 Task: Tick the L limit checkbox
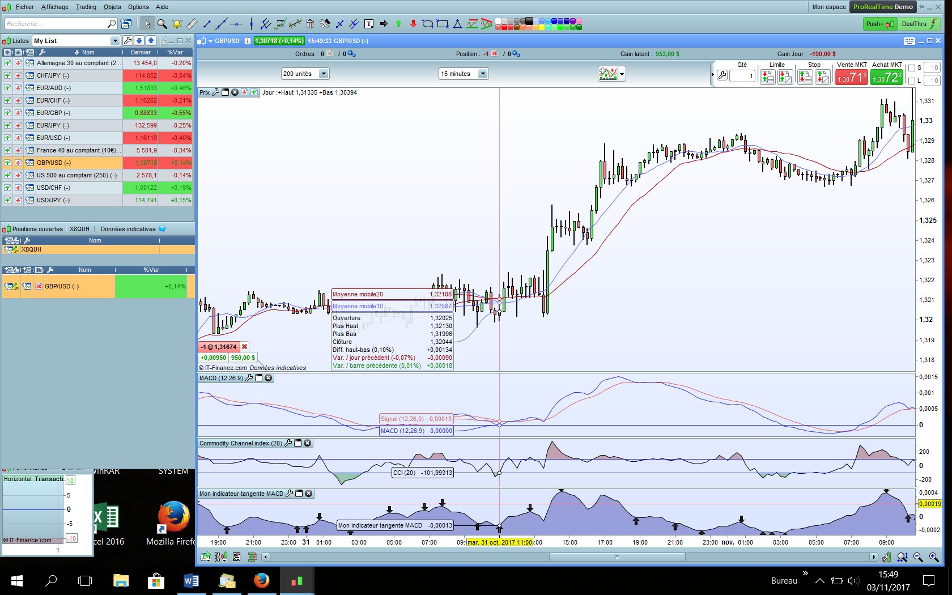pyautogui.click(x=912, y=80)
